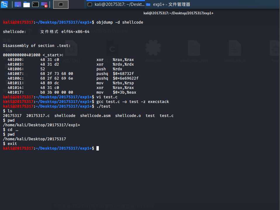Select the highlighted workspace switcher box

coord(61,4)
